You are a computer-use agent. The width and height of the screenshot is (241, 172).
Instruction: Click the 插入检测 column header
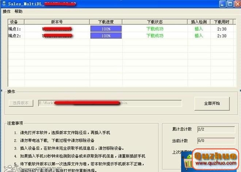[199, 22]
